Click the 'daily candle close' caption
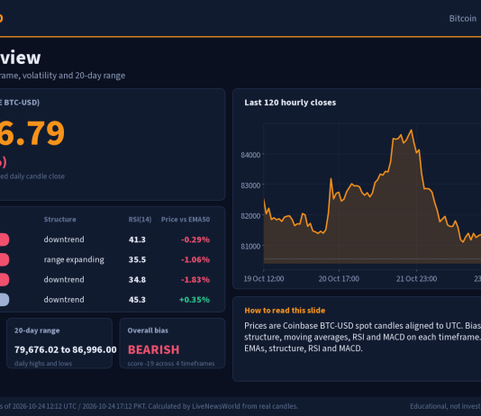The height and width of the screenshot is (416, 481). 37,176
